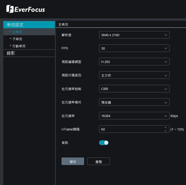Click the 主串流 panel title

coord(63,25)
